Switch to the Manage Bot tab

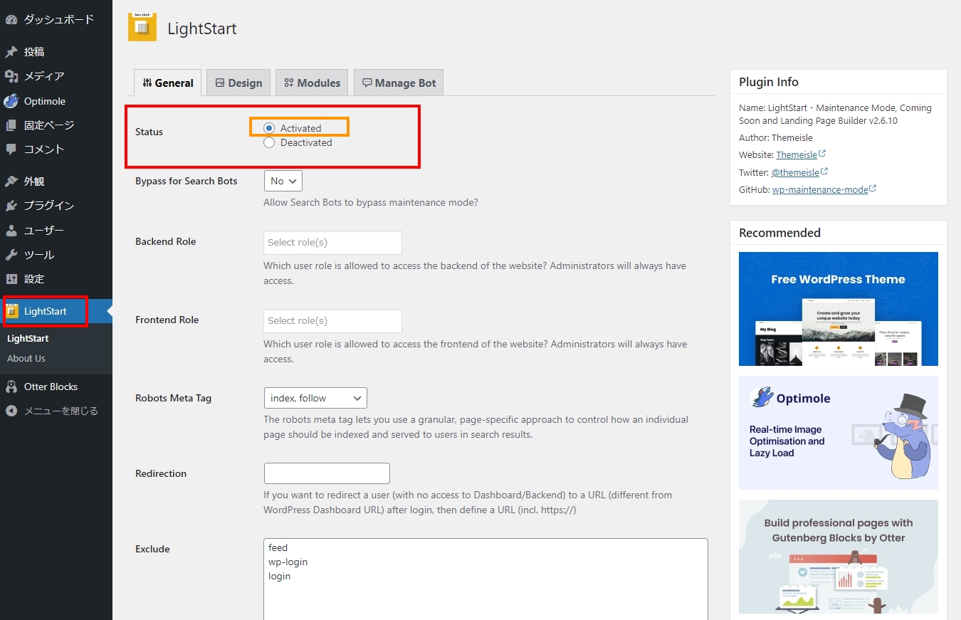tap(399, 83)
